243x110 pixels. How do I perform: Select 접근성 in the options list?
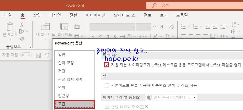coord(75,96)
